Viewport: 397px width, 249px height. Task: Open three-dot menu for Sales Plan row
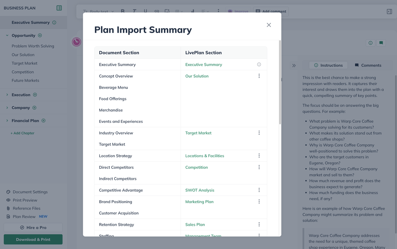pos(259,224)
